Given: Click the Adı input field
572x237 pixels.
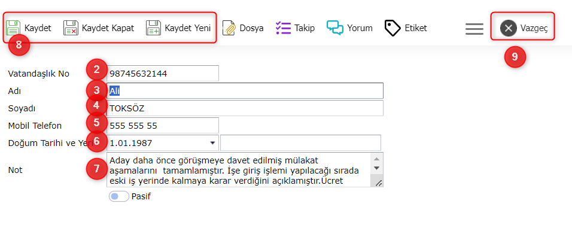Looking at the screenshot, I should 245,91.
